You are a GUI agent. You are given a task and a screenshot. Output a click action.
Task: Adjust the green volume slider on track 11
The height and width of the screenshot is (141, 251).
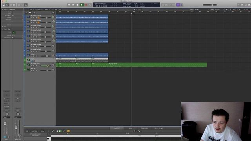pos(45,66)
